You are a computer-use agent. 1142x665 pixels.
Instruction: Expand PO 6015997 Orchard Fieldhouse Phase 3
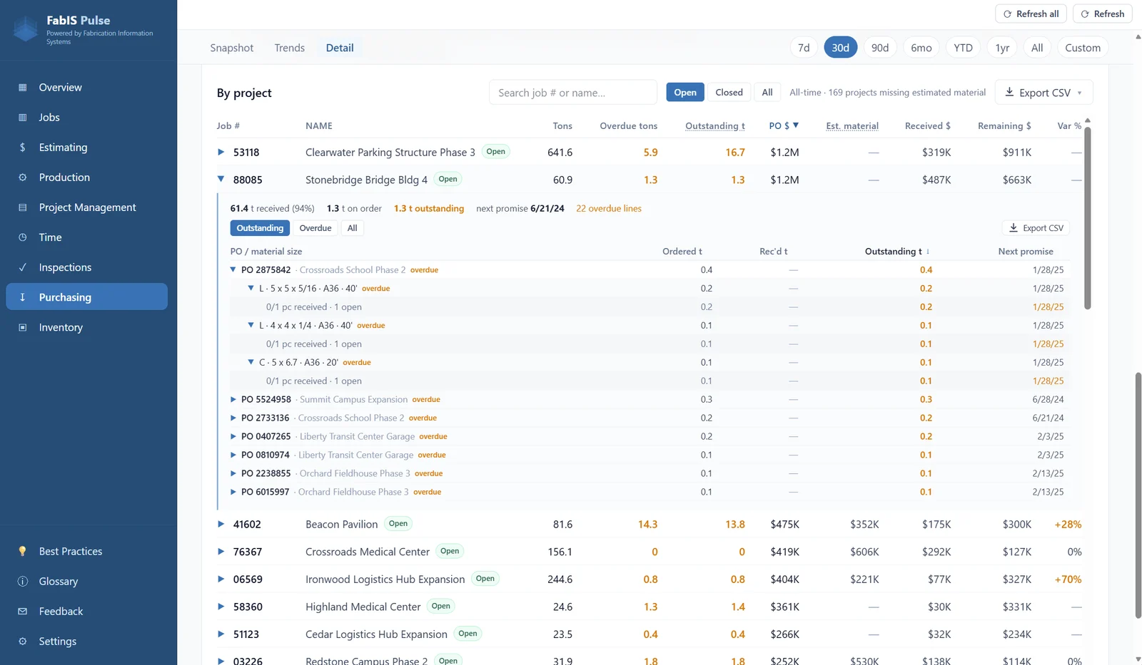233,492
